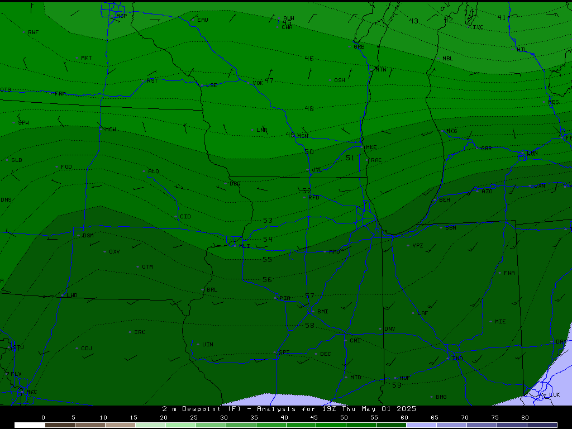
Task: Select the PIA station label
Action: point(285,298)
